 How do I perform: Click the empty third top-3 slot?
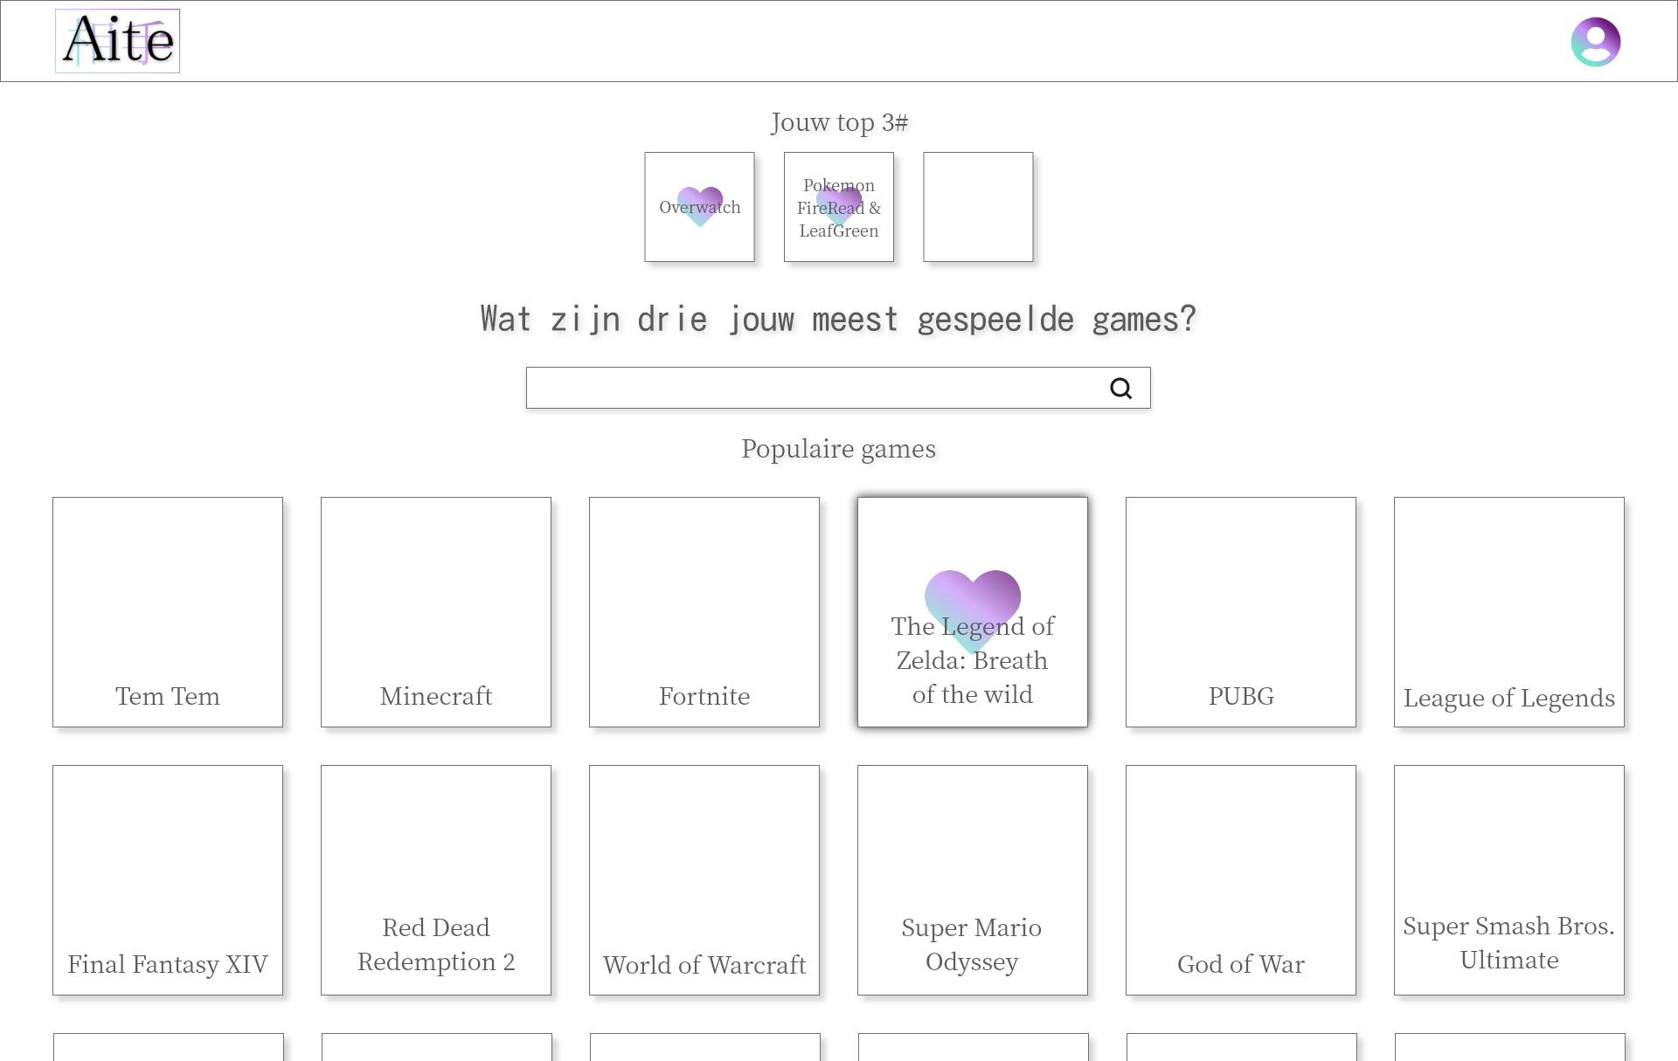pyautogui.click(x=977, y=207)
